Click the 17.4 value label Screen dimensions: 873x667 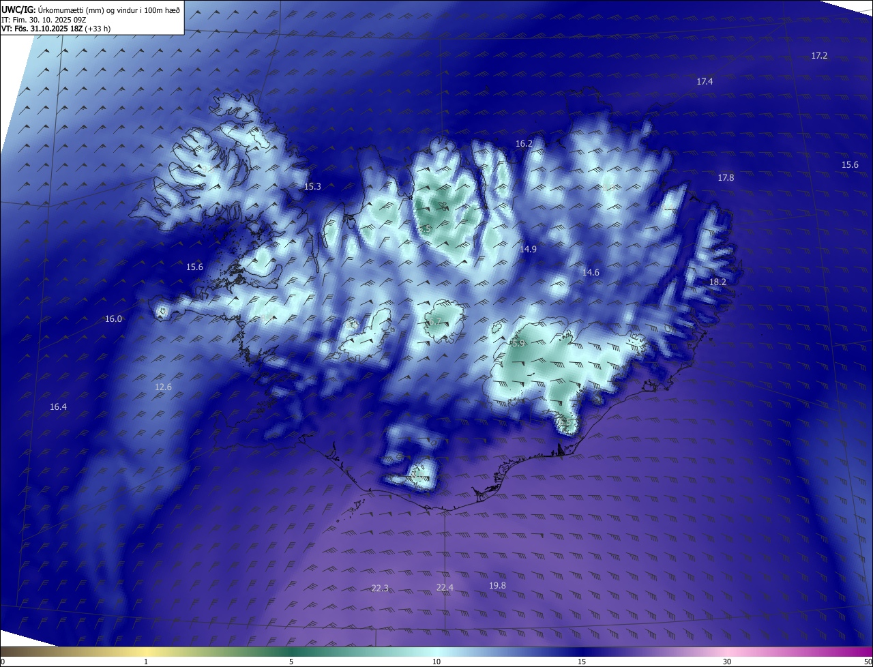coord(705,81)
